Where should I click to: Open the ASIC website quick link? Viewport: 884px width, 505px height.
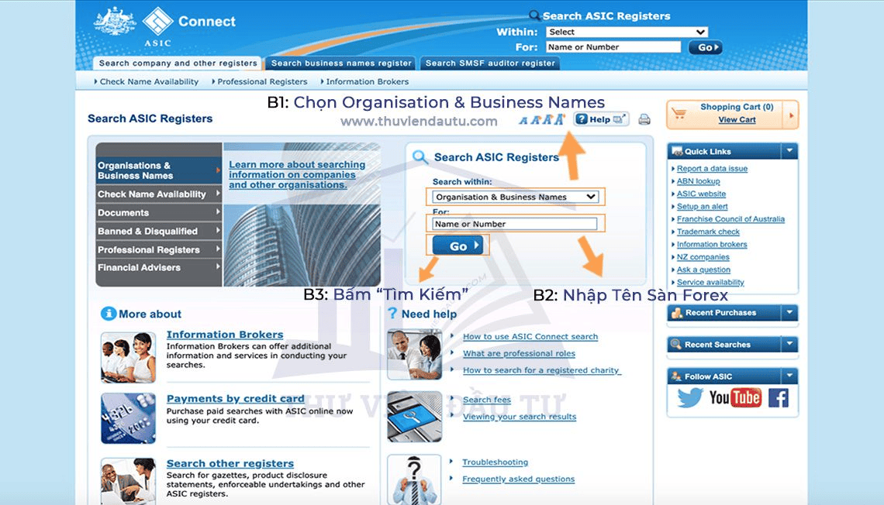tap(701, 194)
